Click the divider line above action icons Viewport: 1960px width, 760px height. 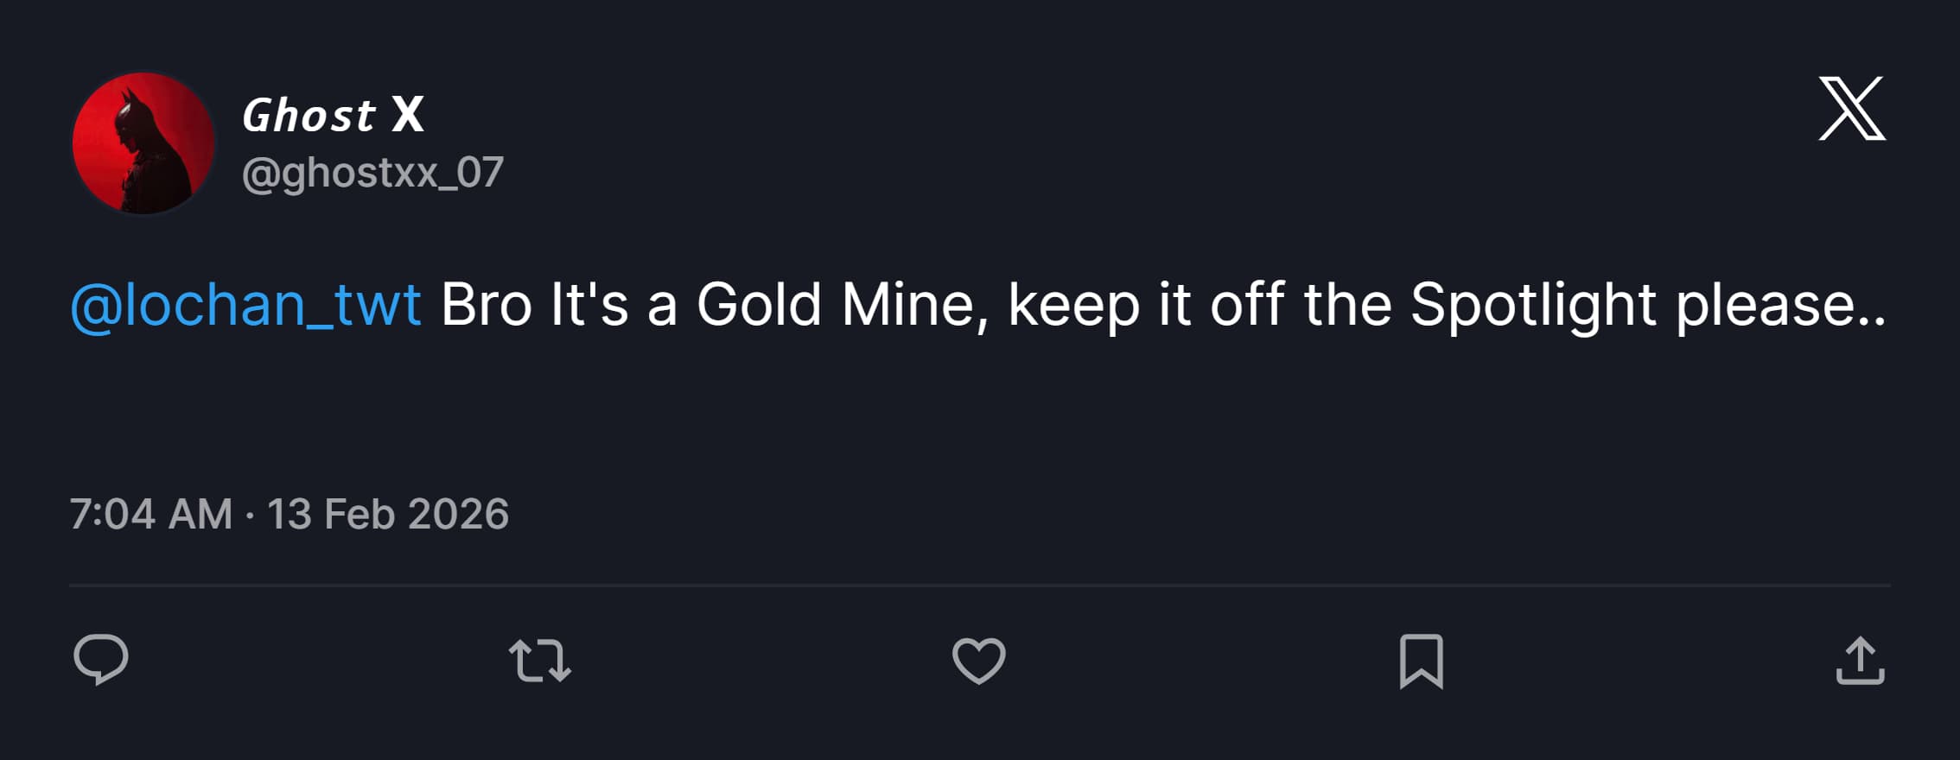click(x=980, y=586)
